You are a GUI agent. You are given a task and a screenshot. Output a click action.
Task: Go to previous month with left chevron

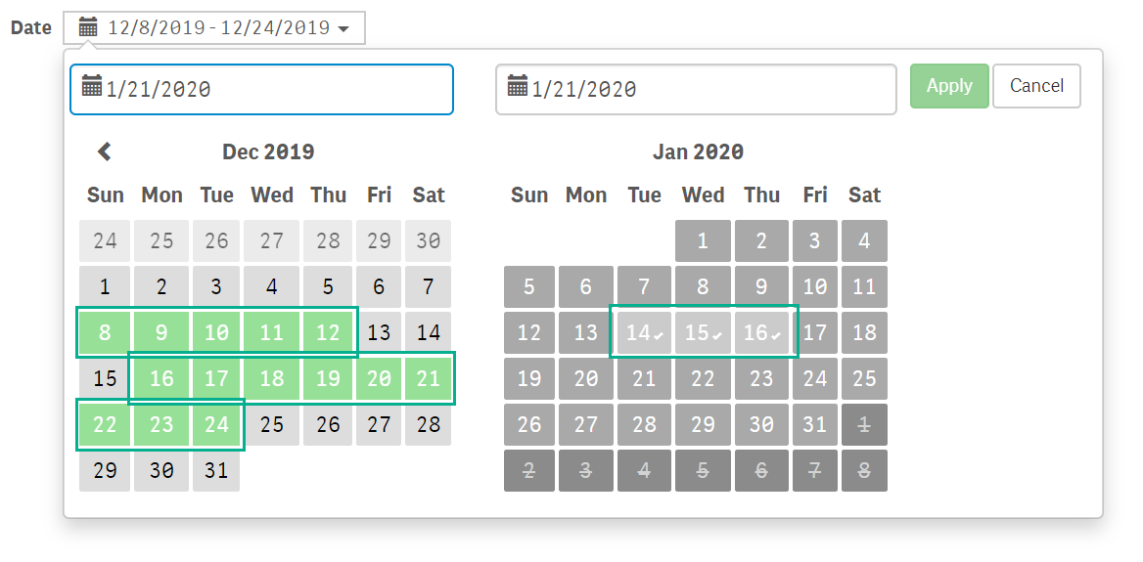pyautogui.click(x=105, y=151)
